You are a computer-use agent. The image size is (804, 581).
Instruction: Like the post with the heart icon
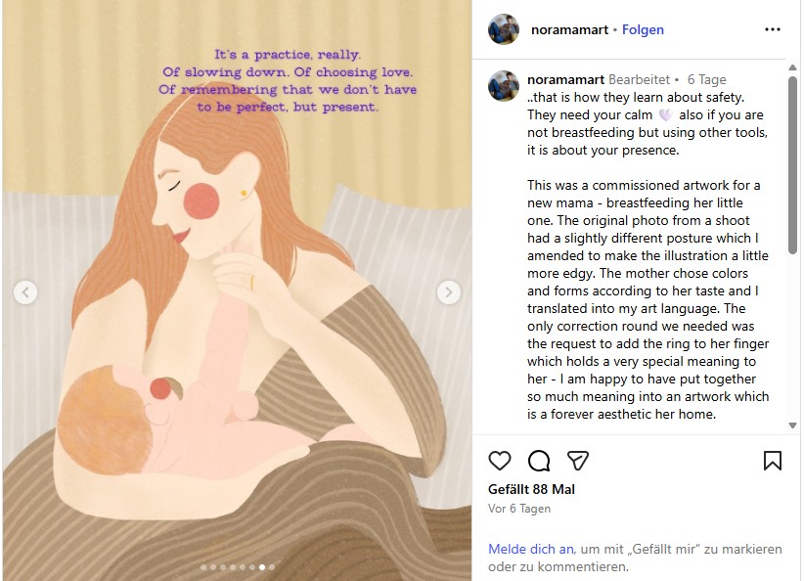click(500, 461)
